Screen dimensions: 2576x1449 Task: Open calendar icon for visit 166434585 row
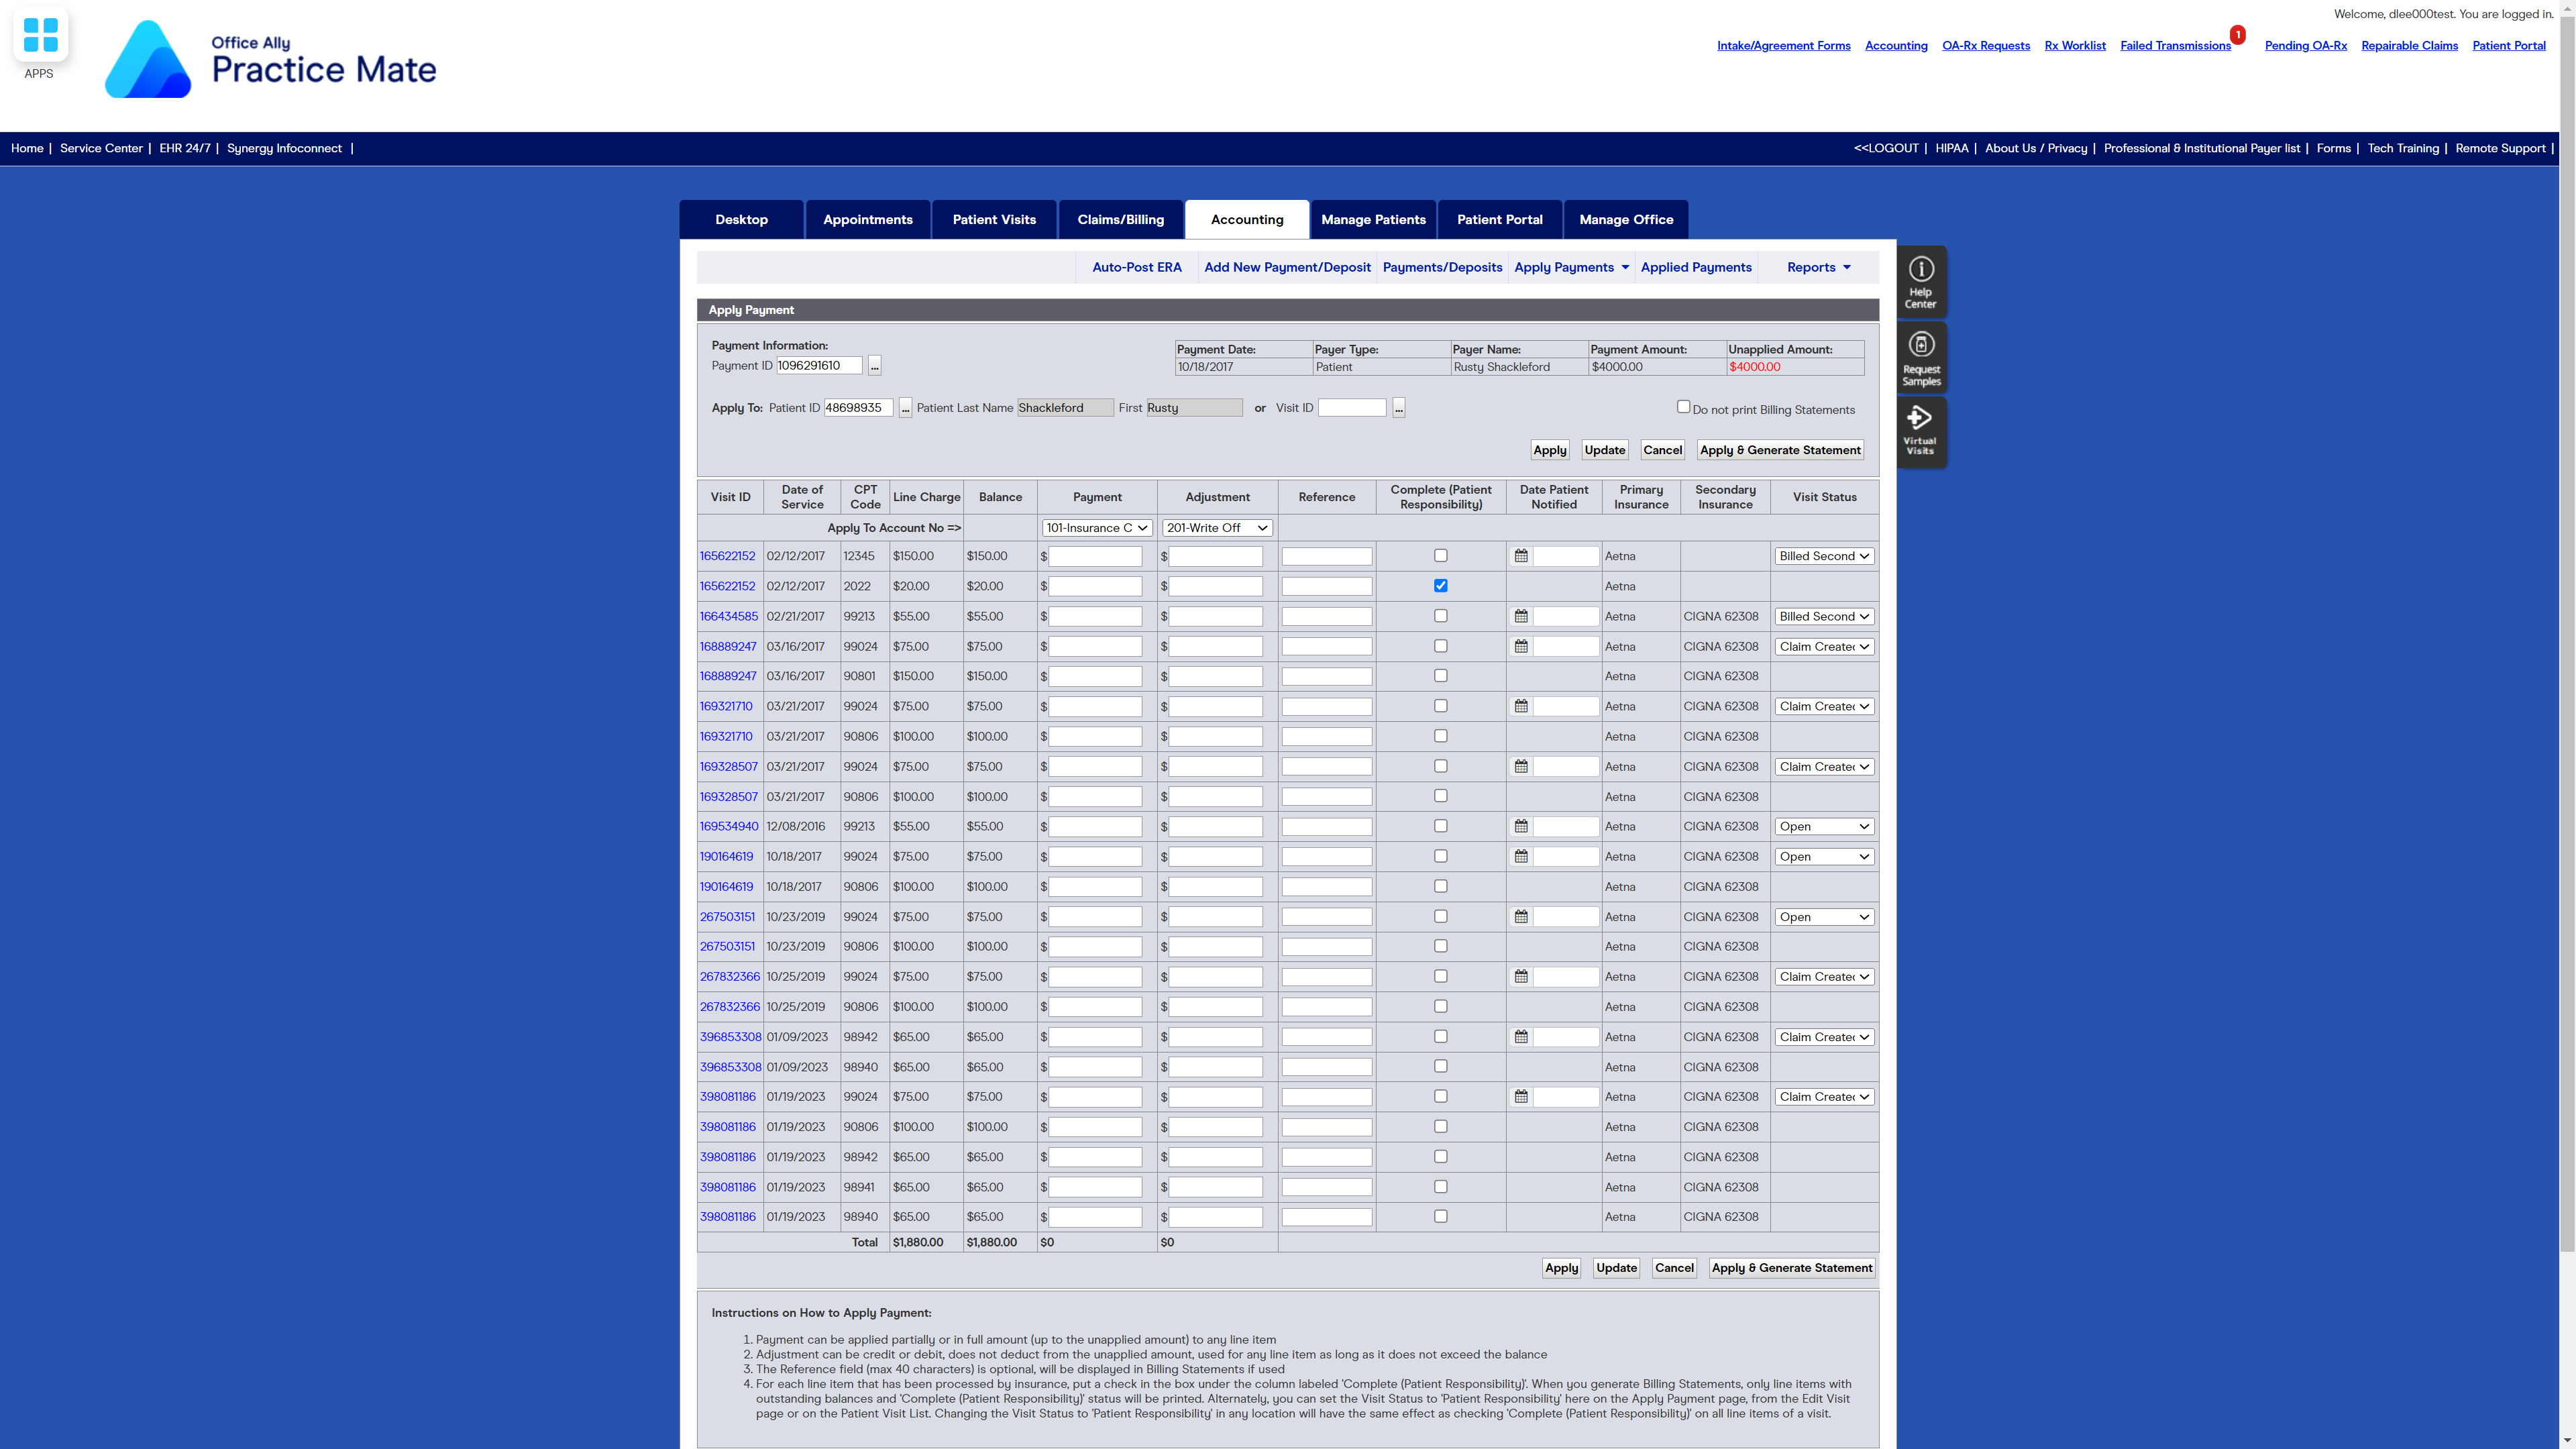1521,616
